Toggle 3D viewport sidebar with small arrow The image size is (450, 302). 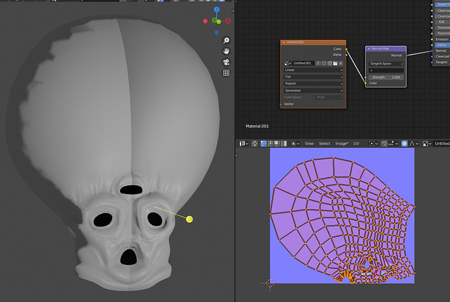(233, 11)
